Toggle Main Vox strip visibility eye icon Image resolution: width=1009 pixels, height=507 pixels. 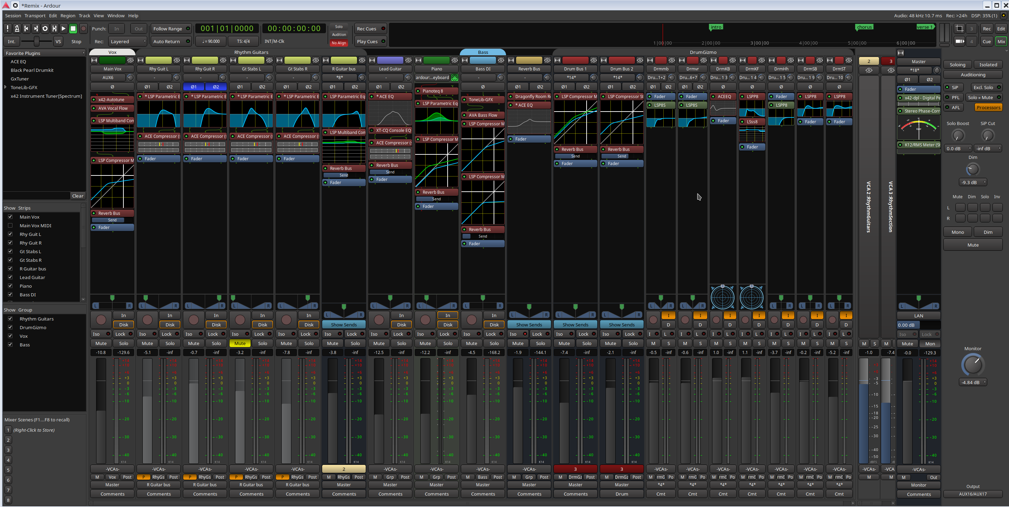pyautogui.click(x=130, y=60)
